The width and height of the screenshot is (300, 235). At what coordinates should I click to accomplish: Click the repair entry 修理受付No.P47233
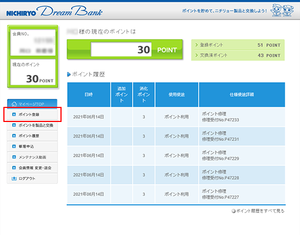tap(221, 120)
